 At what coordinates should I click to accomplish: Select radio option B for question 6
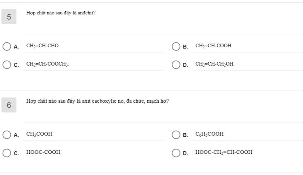(176, 135)
